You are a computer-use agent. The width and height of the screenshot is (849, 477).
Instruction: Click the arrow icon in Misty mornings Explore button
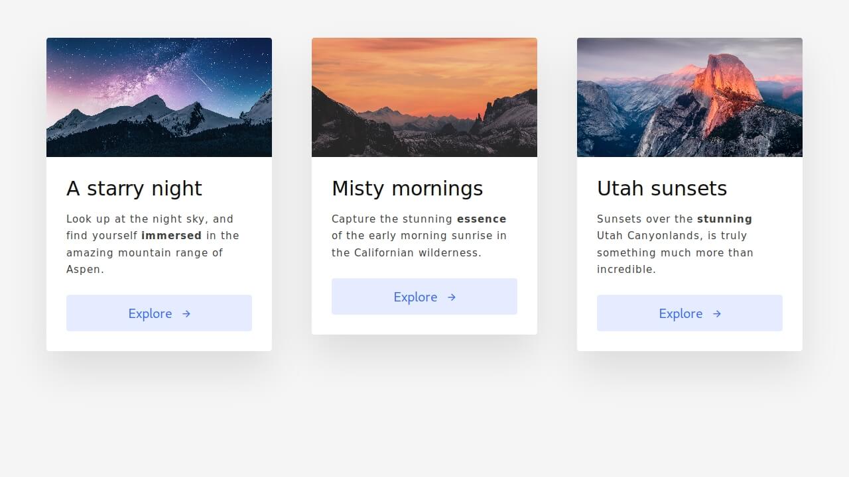point(452,297)
